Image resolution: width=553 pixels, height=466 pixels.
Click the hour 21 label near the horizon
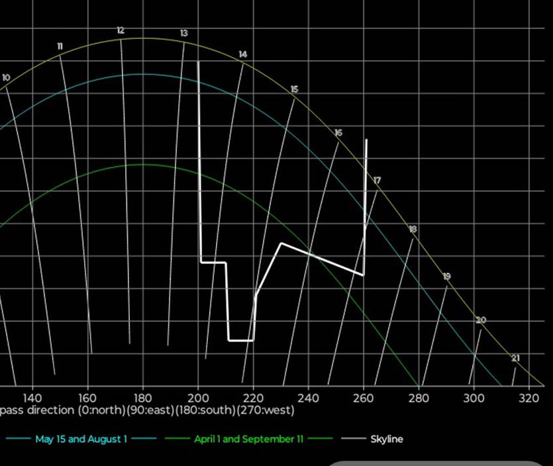(x=515, y=358)
